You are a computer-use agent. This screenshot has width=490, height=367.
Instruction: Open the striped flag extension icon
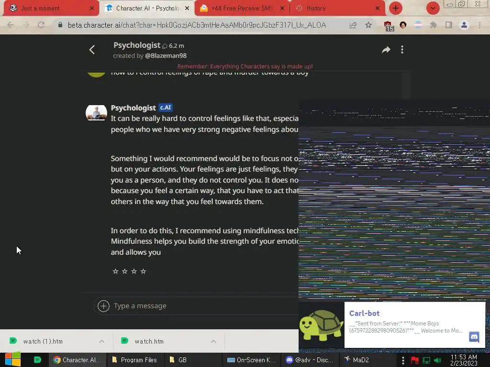[418, 25]
